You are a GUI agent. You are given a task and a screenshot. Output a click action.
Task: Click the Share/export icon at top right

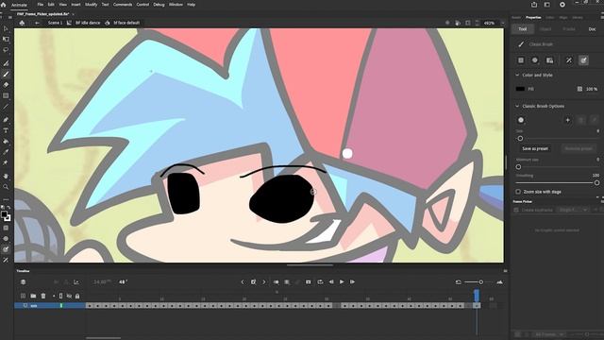534,5
